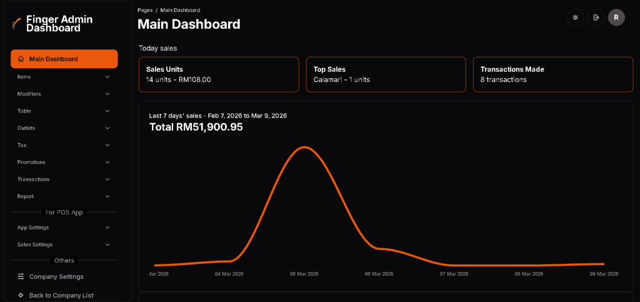Click the back arrow icon for Company List
The width and height of the screenshot is (640, 302).
point(21,295)
